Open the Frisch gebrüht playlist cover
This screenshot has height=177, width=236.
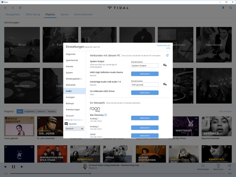(x=19, y=126)
